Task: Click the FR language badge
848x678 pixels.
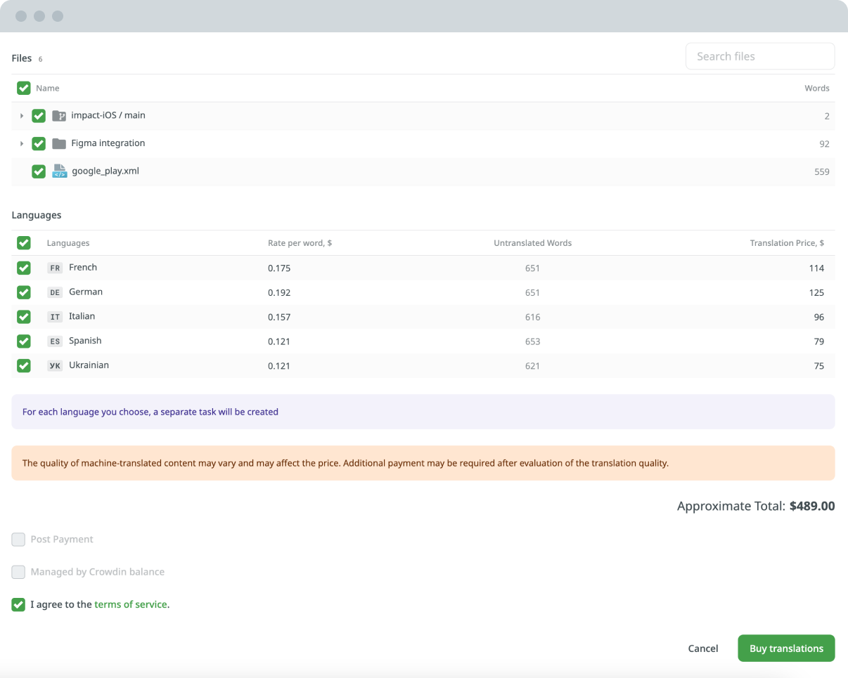Action: (55, 268)
